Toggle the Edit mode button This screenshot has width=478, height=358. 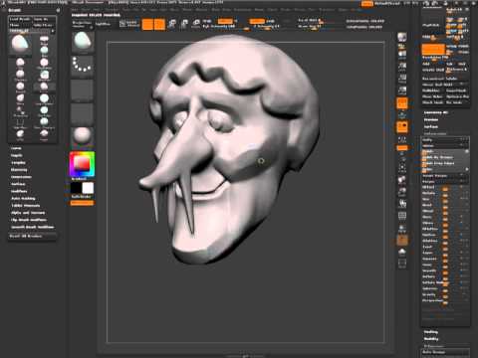147,24
